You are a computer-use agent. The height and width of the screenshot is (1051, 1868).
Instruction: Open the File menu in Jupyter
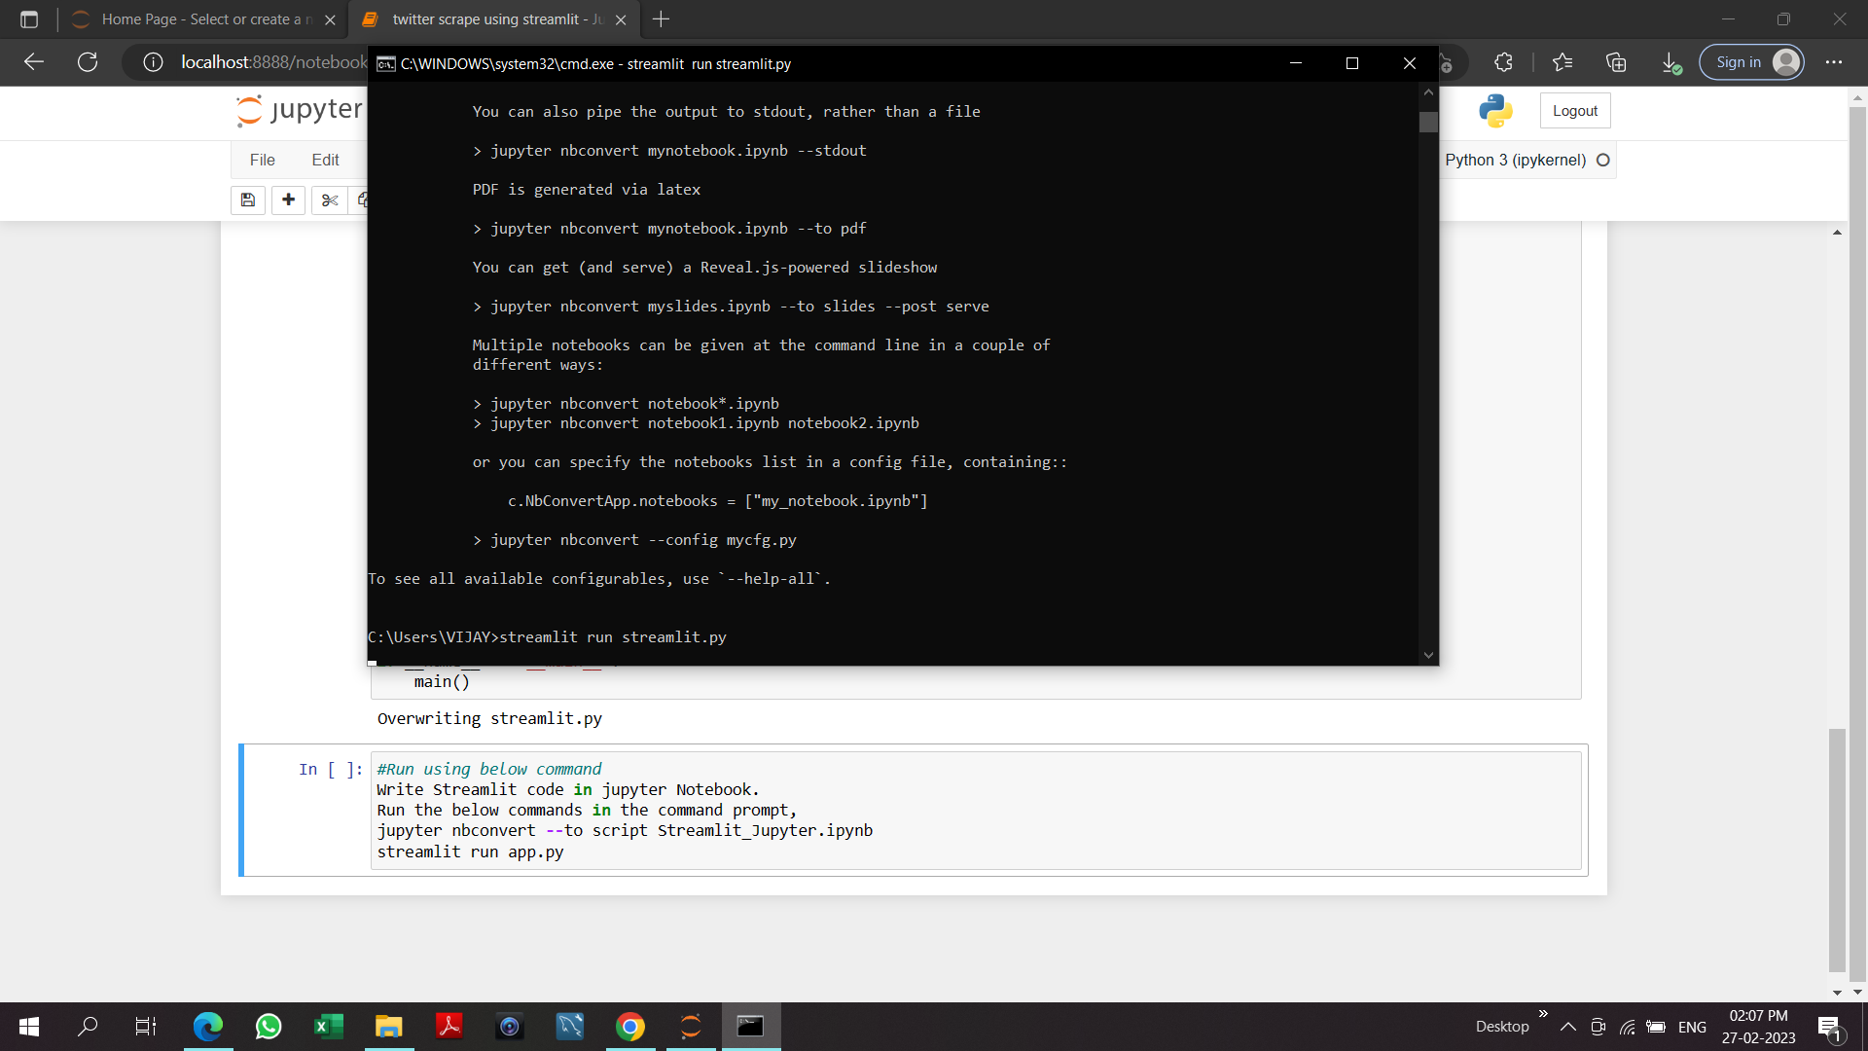262,160
